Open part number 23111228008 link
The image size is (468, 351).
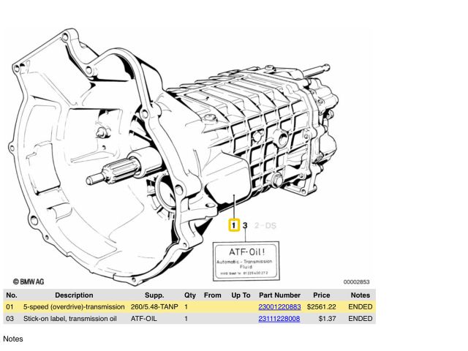point(279,319)
